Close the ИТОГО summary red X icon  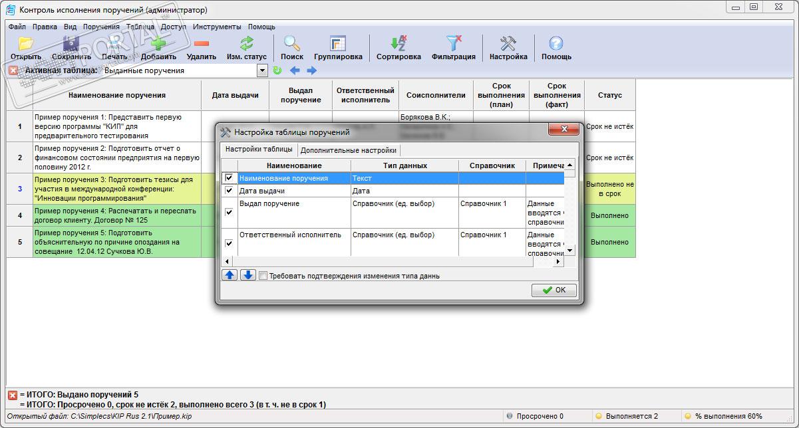(x=13, y=395)
